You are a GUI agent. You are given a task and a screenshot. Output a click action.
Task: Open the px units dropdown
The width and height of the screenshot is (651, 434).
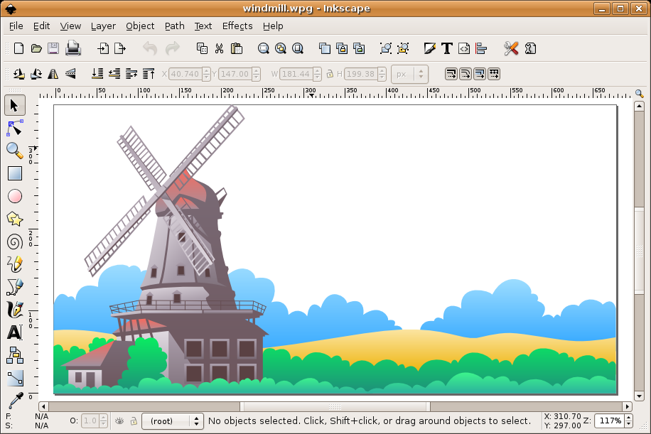(x=409, y=73)
